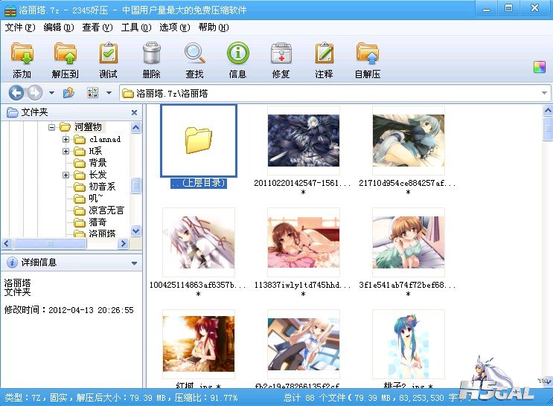553x406 pixels.
Task: Open the 文件(F) menu
Action: click(x=20, y=27)
